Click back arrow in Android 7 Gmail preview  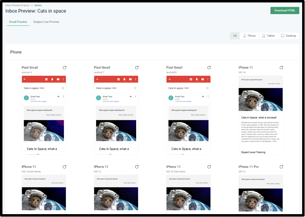pyautogui.click(x=97, y=79)
